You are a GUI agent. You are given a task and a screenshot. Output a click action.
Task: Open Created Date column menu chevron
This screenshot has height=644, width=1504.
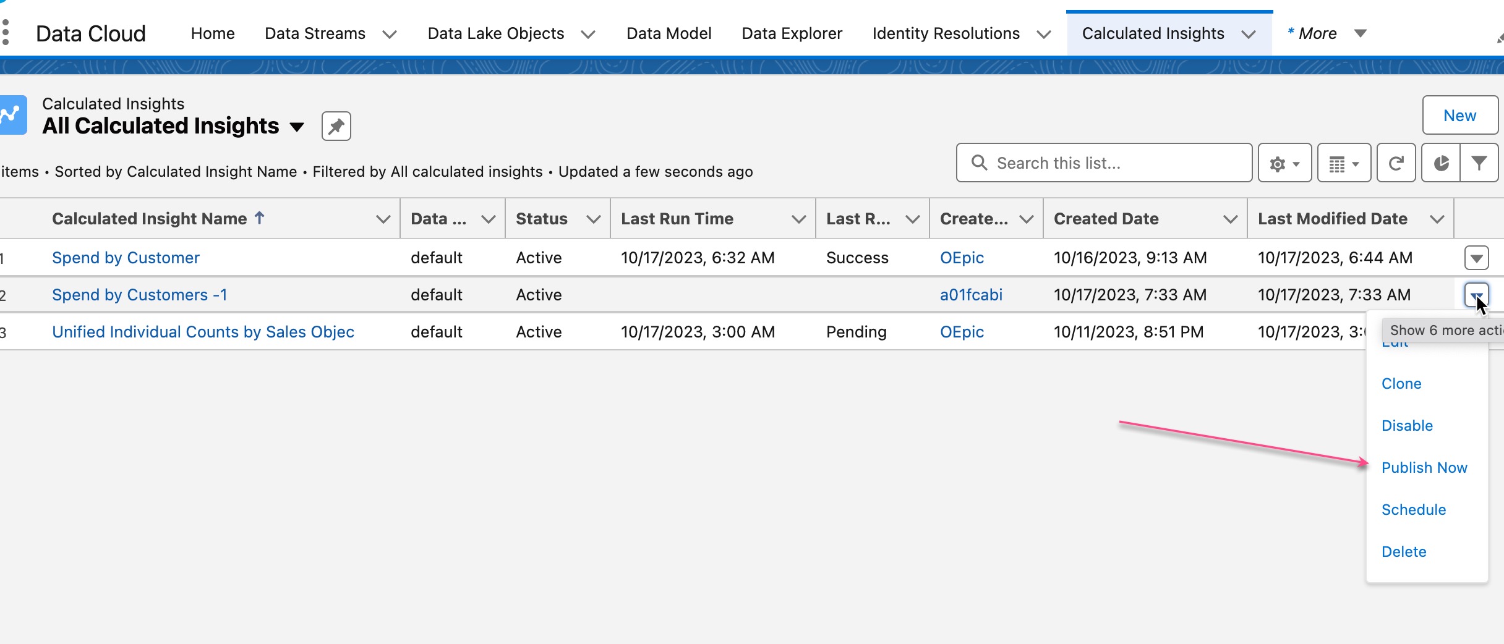(x=1231, y=219)
